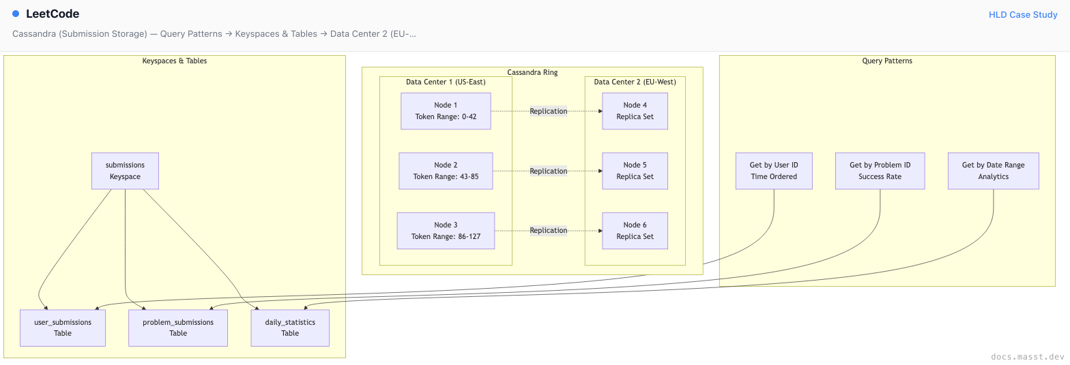Click the Keyspaces & Tables group label

(x=175, y=61)
